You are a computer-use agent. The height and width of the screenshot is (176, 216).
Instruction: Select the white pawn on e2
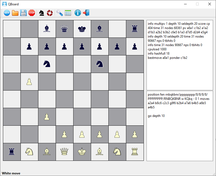[82, 134]
